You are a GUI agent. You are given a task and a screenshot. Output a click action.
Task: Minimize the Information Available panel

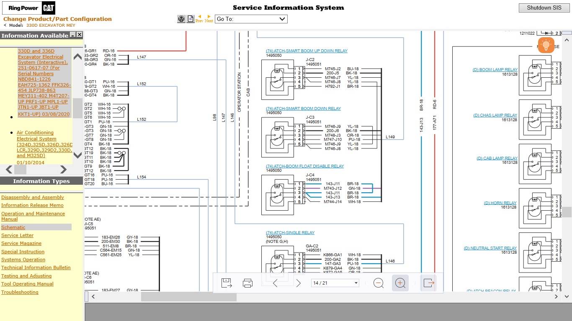pos(73,35)
